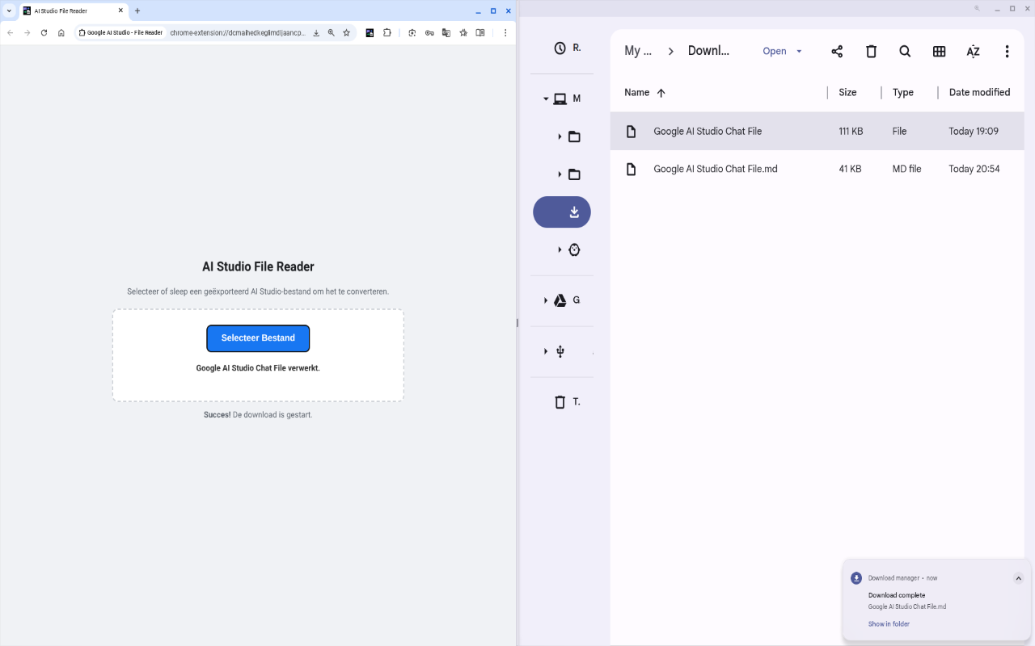1035x646 pixels.
Task: Open the reading mode side panel icon
Action: coord(480,33)
